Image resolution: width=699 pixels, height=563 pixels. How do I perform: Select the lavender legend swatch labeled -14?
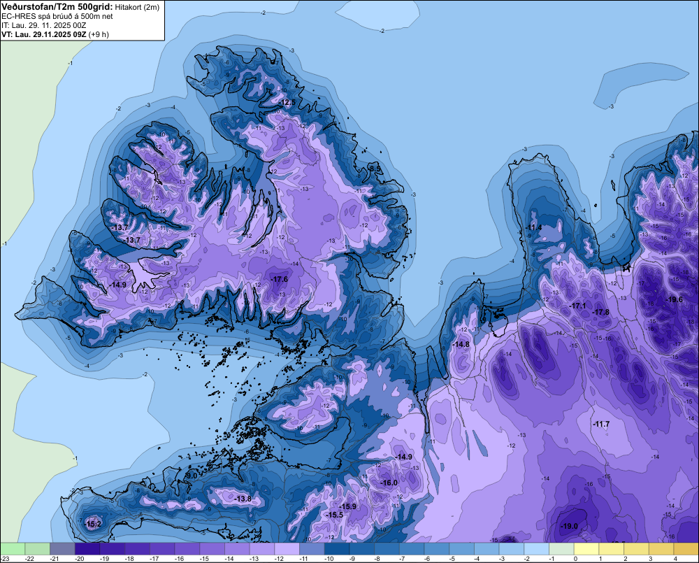tap(237, 548)
